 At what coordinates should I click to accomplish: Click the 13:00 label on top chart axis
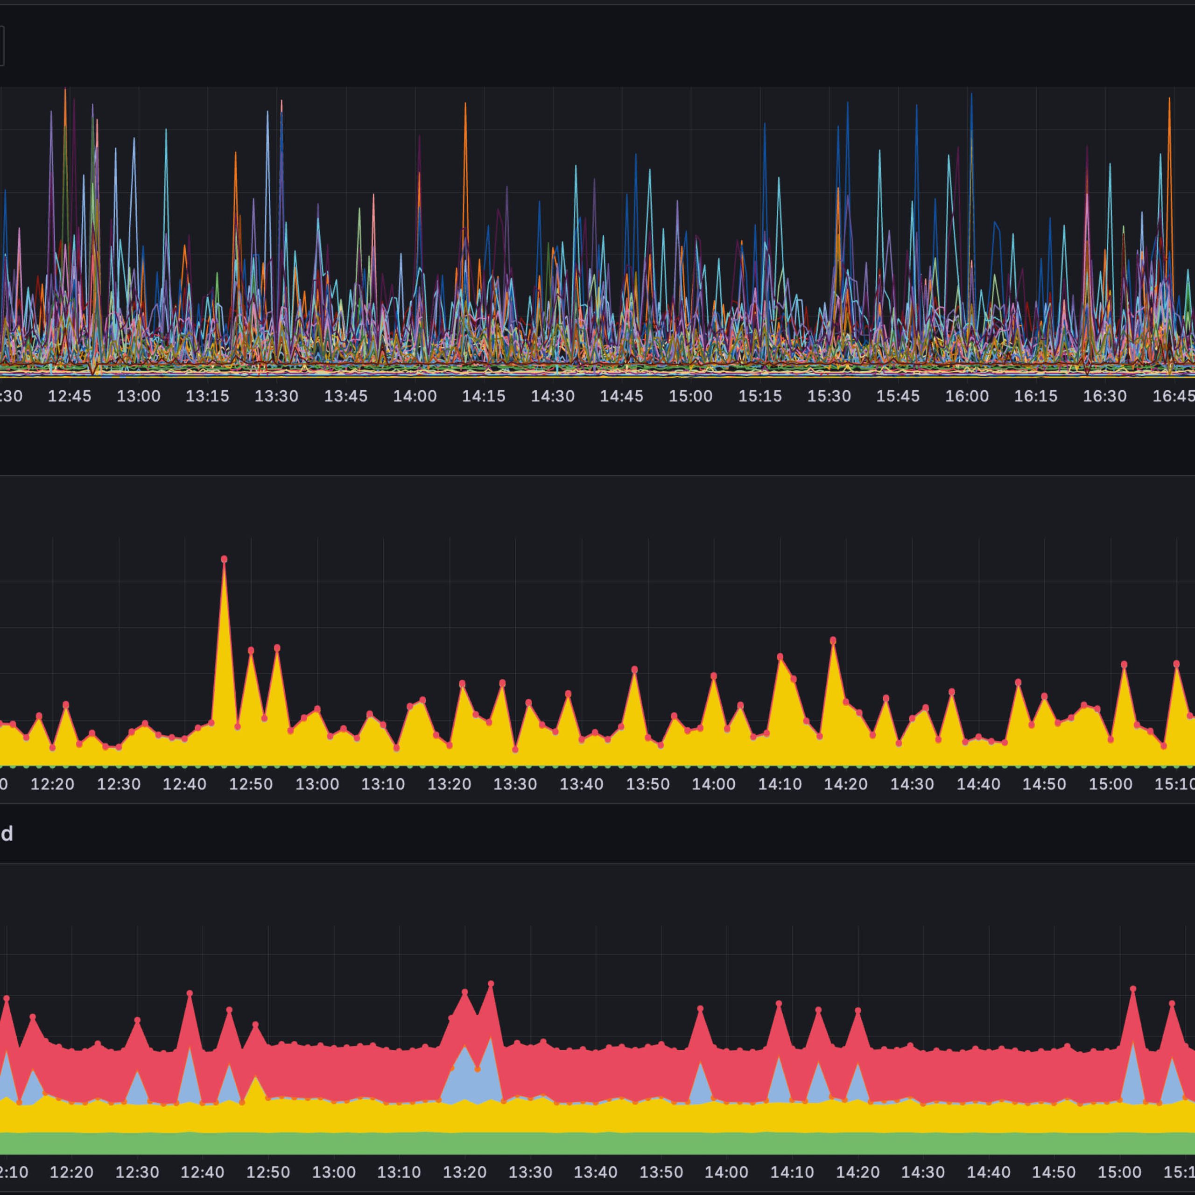[139, 396]
